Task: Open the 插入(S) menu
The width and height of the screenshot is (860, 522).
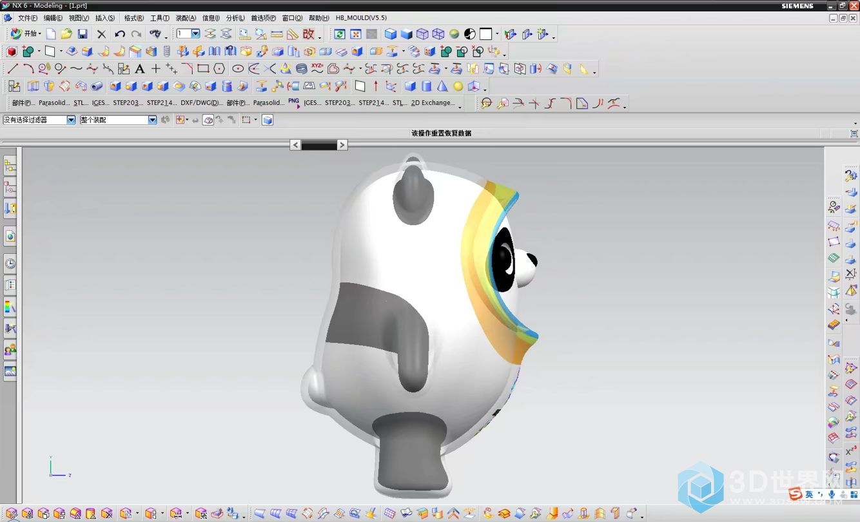Action: tap(105, 18)
